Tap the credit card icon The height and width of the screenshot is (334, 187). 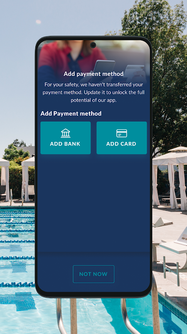coord(122,133)
